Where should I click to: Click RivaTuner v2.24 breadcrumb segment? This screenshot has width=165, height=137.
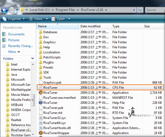92,10
